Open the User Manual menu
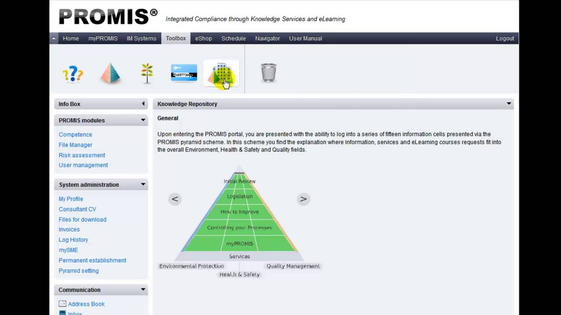561x315 pixels. click(305, 38)
